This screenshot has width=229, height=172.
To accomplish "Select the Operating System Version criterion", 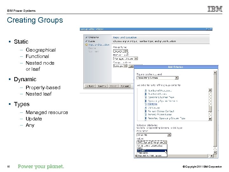I will coord(163,101).
